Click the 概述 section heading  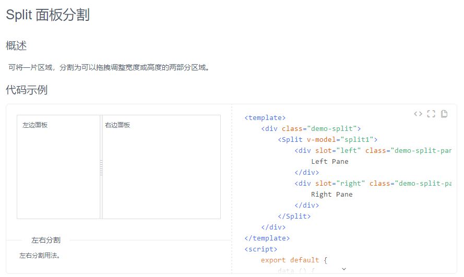click(16, 46)
